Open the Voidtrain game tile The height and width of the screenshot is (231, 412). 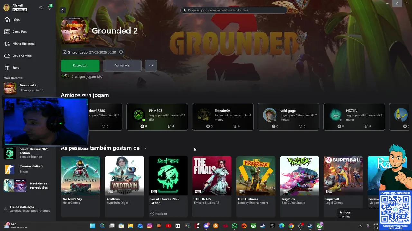(x=124, y=186)
